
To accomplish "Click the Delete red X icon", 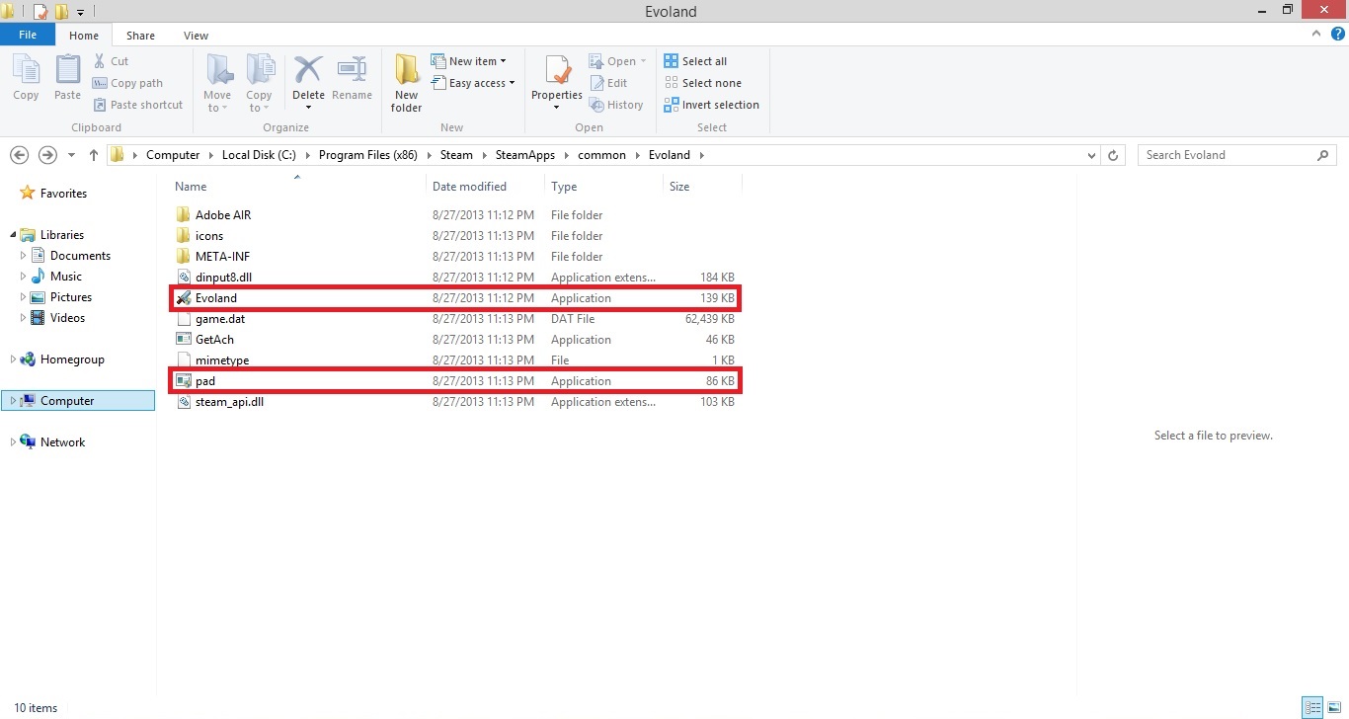I will point(308,71).
